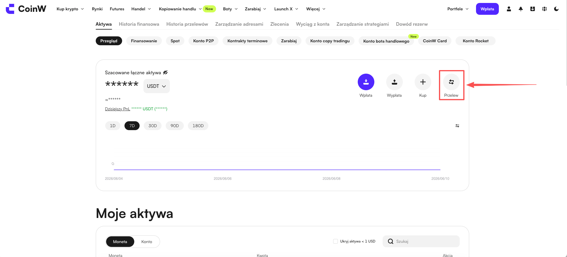Select the Kontrakty terminowe pill

[x=247, y=41]
